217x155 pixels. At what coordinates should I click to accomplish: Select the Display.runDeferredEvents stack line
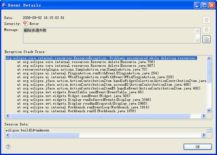[84, 100]
